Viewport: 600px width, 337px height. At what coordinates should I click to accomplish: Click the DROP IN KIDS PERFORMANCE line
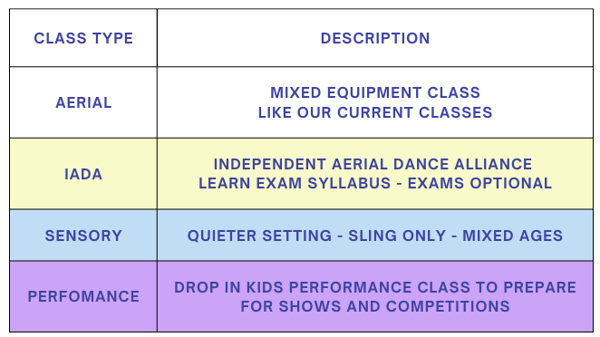click(x=375, y=287)
